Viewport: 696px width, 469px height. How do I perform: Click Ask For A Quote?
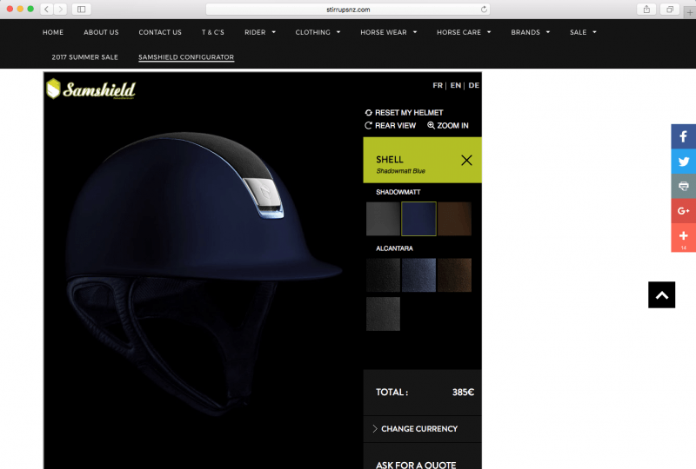(x=416, y=465)
